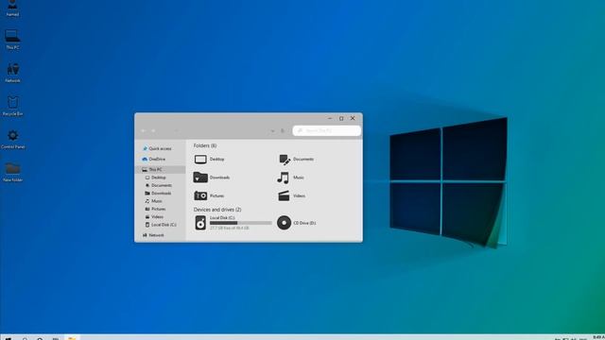Select This PC in the navigation pane
Screen dimensions: 605x340
click(160, 170)
